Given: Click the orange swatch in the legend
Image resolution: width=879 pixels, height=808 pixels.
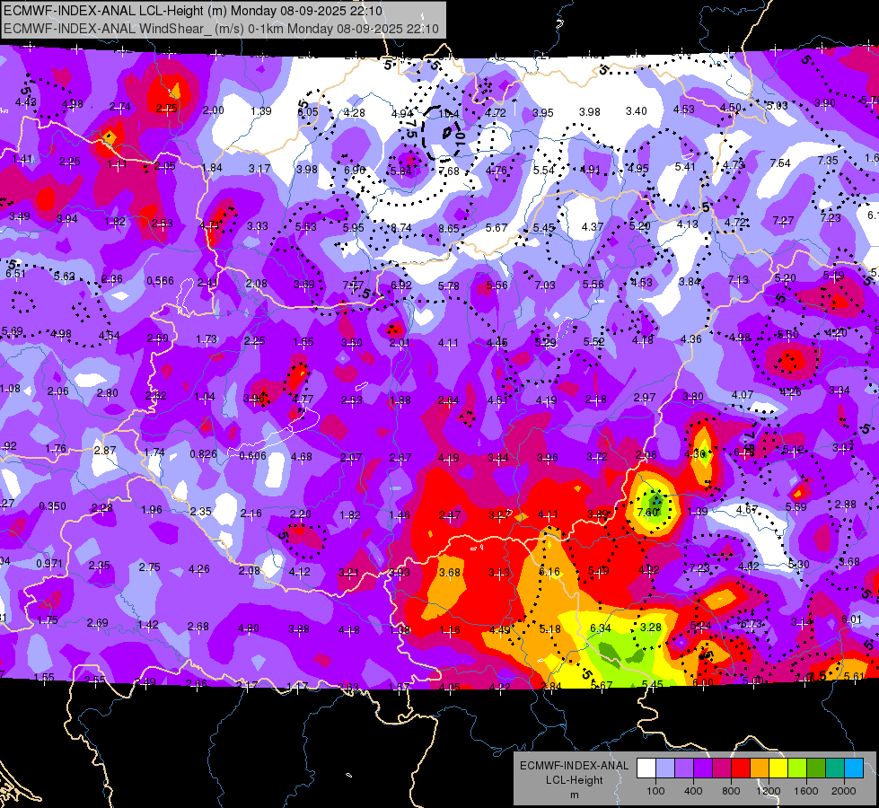Looking at the screenshot, I should tap(760, 768).
